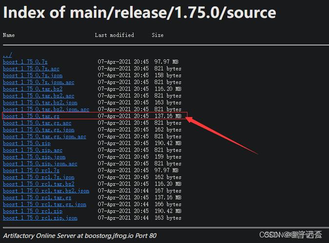
Task: Open the parent directory ../ link
Action: tap(7, 55)
